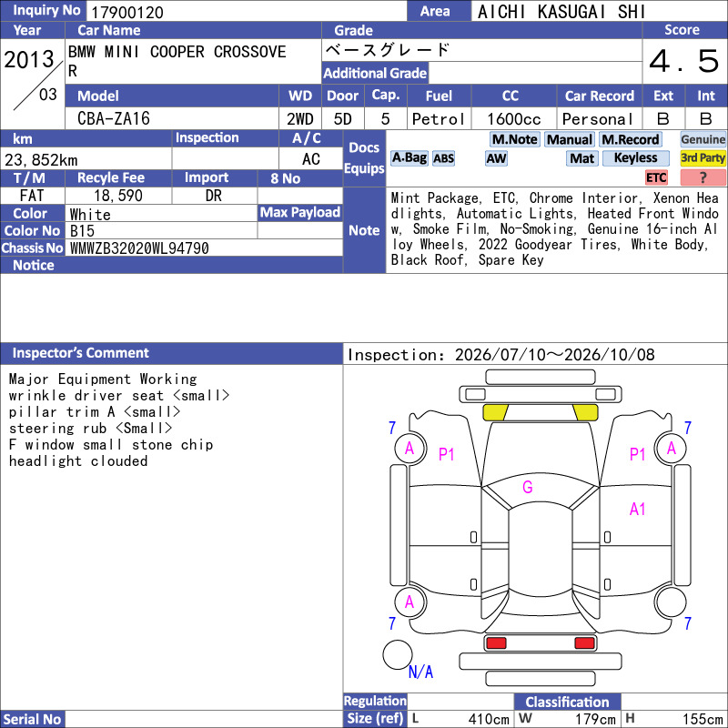Click the Additional Grade label
728x728 pixels.
click(375, 73)
